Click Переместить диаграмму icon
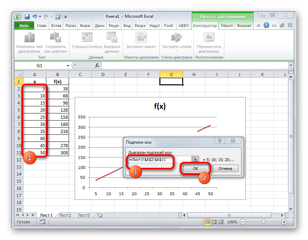 [x=209, y=37]
